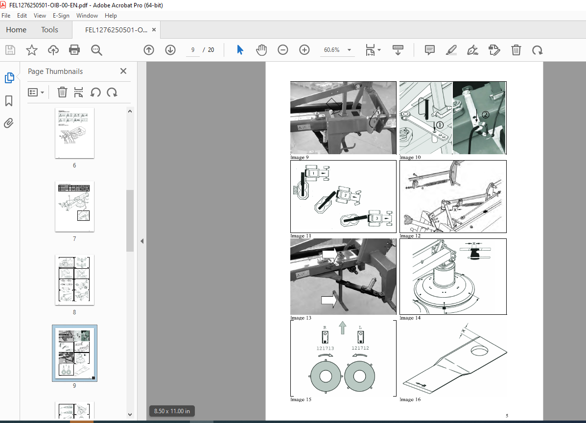Open the find text search icon
Screen dimensions: 586x423
96,50
